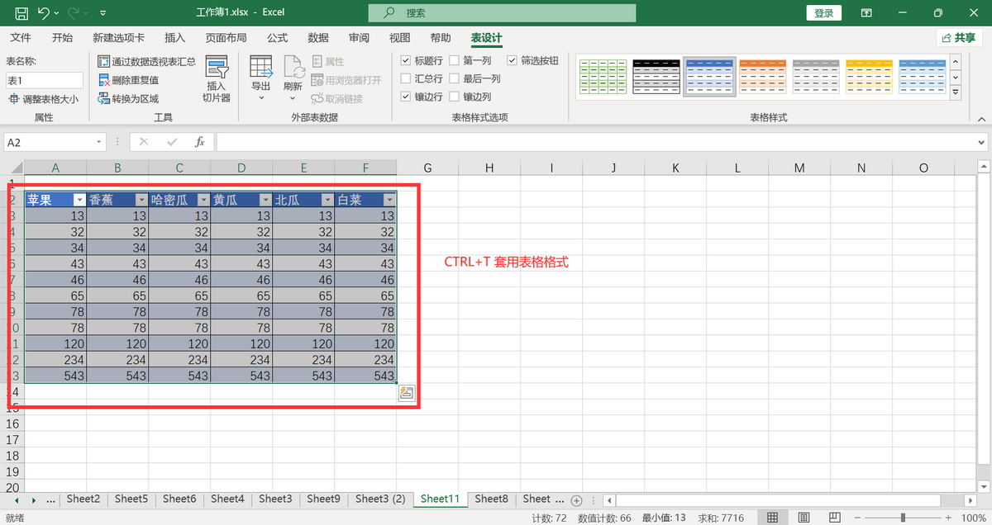This screenshot has width=992, height=525.
Task: Open ribbon display options icon
Action: coord(866,13)
